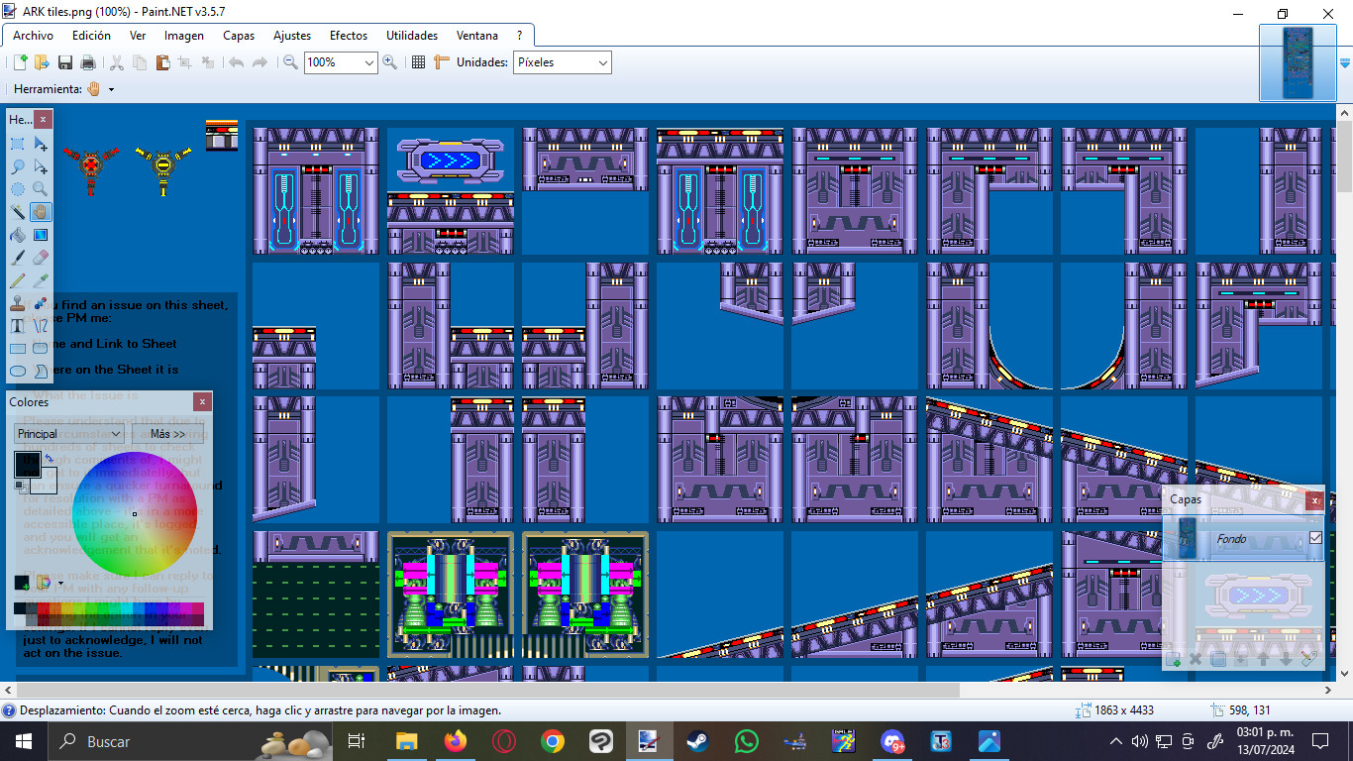The width and height of the screenshot is (1353, 761).
Task: Pick the Clone Stamp tool
Action: click(x=17, y=300)
